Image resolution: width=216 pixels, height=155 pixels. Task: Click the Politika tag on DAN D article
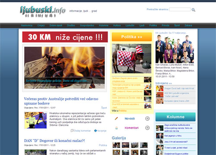coord(103,145)
